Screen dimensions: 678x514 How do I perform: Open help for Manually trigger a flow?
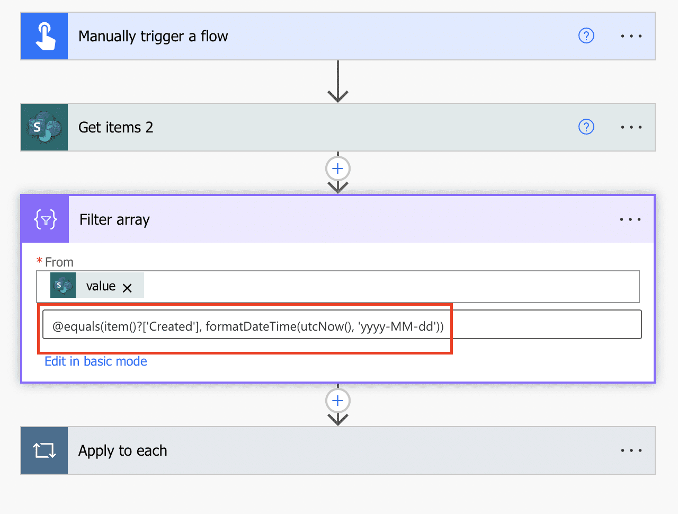pyautogui.click(x=586, y=36)
